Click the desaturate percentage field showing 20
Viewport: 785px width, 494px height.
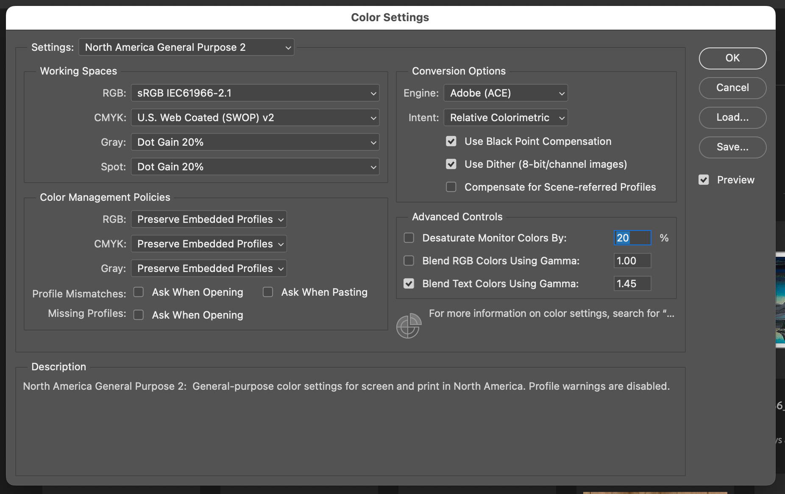[x=632, y=238]
